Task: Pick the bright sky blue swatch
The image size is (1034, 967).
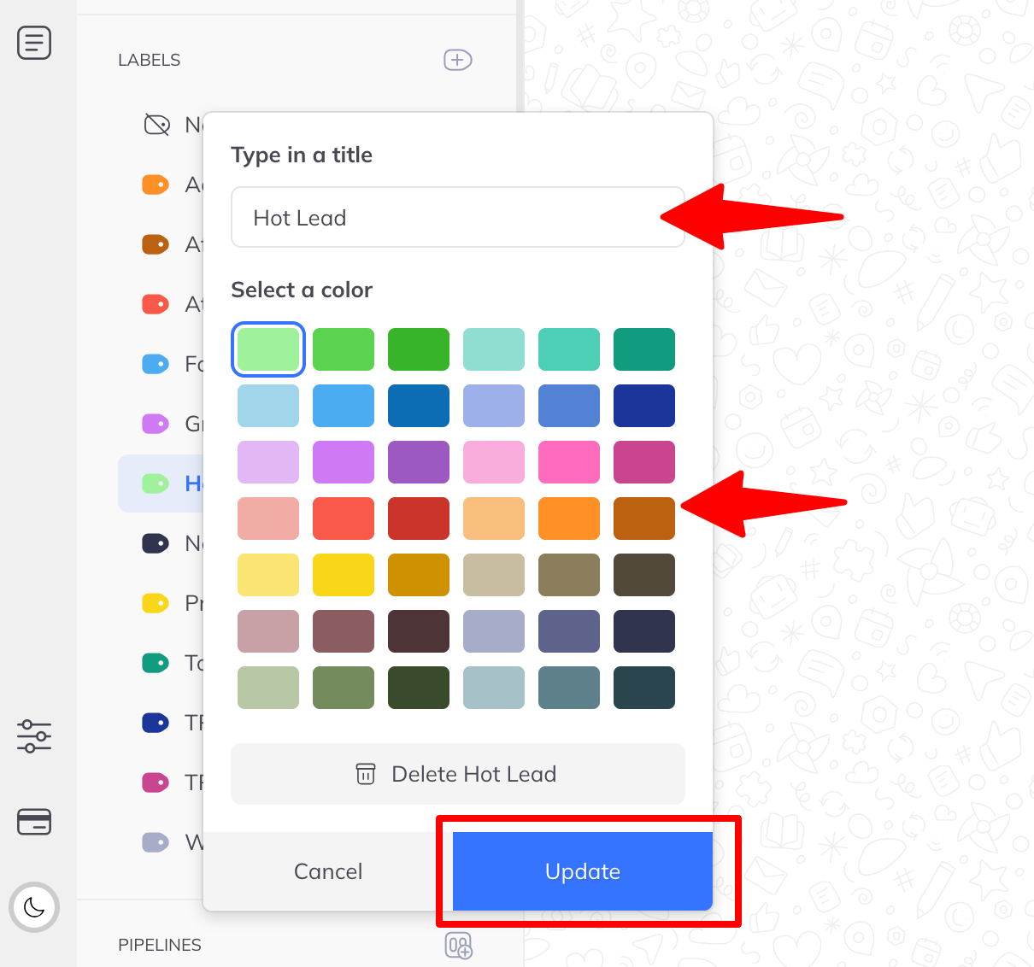Action: click(x=344, y=406)
